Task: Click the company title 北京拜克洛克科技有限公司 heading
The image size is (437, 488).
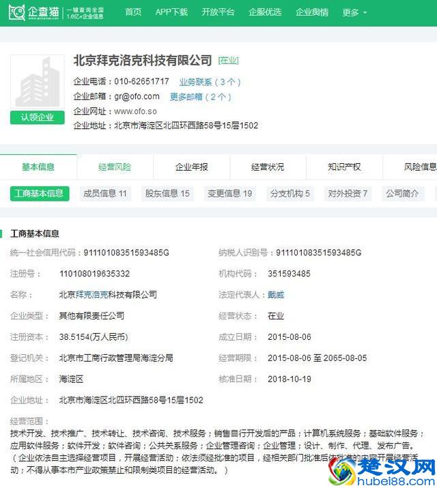Action: (143, 60)
